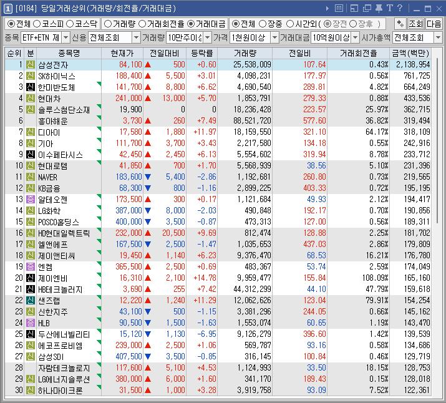Click the 조회 search button
Viewport: 446px width, 403px height.
pos(416,24)
